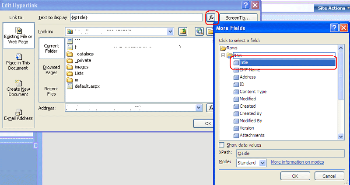Select the Modified field
Screen dimensions: 350x185
(x=245, y=99)
